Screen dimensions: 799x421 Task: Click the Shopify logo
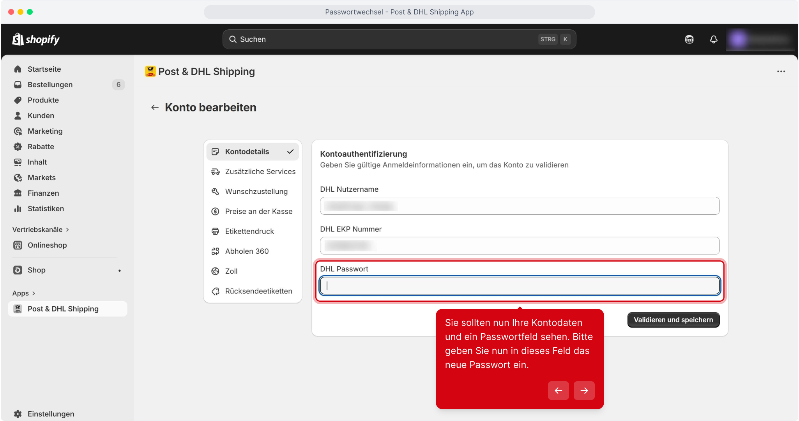[36, 39]
